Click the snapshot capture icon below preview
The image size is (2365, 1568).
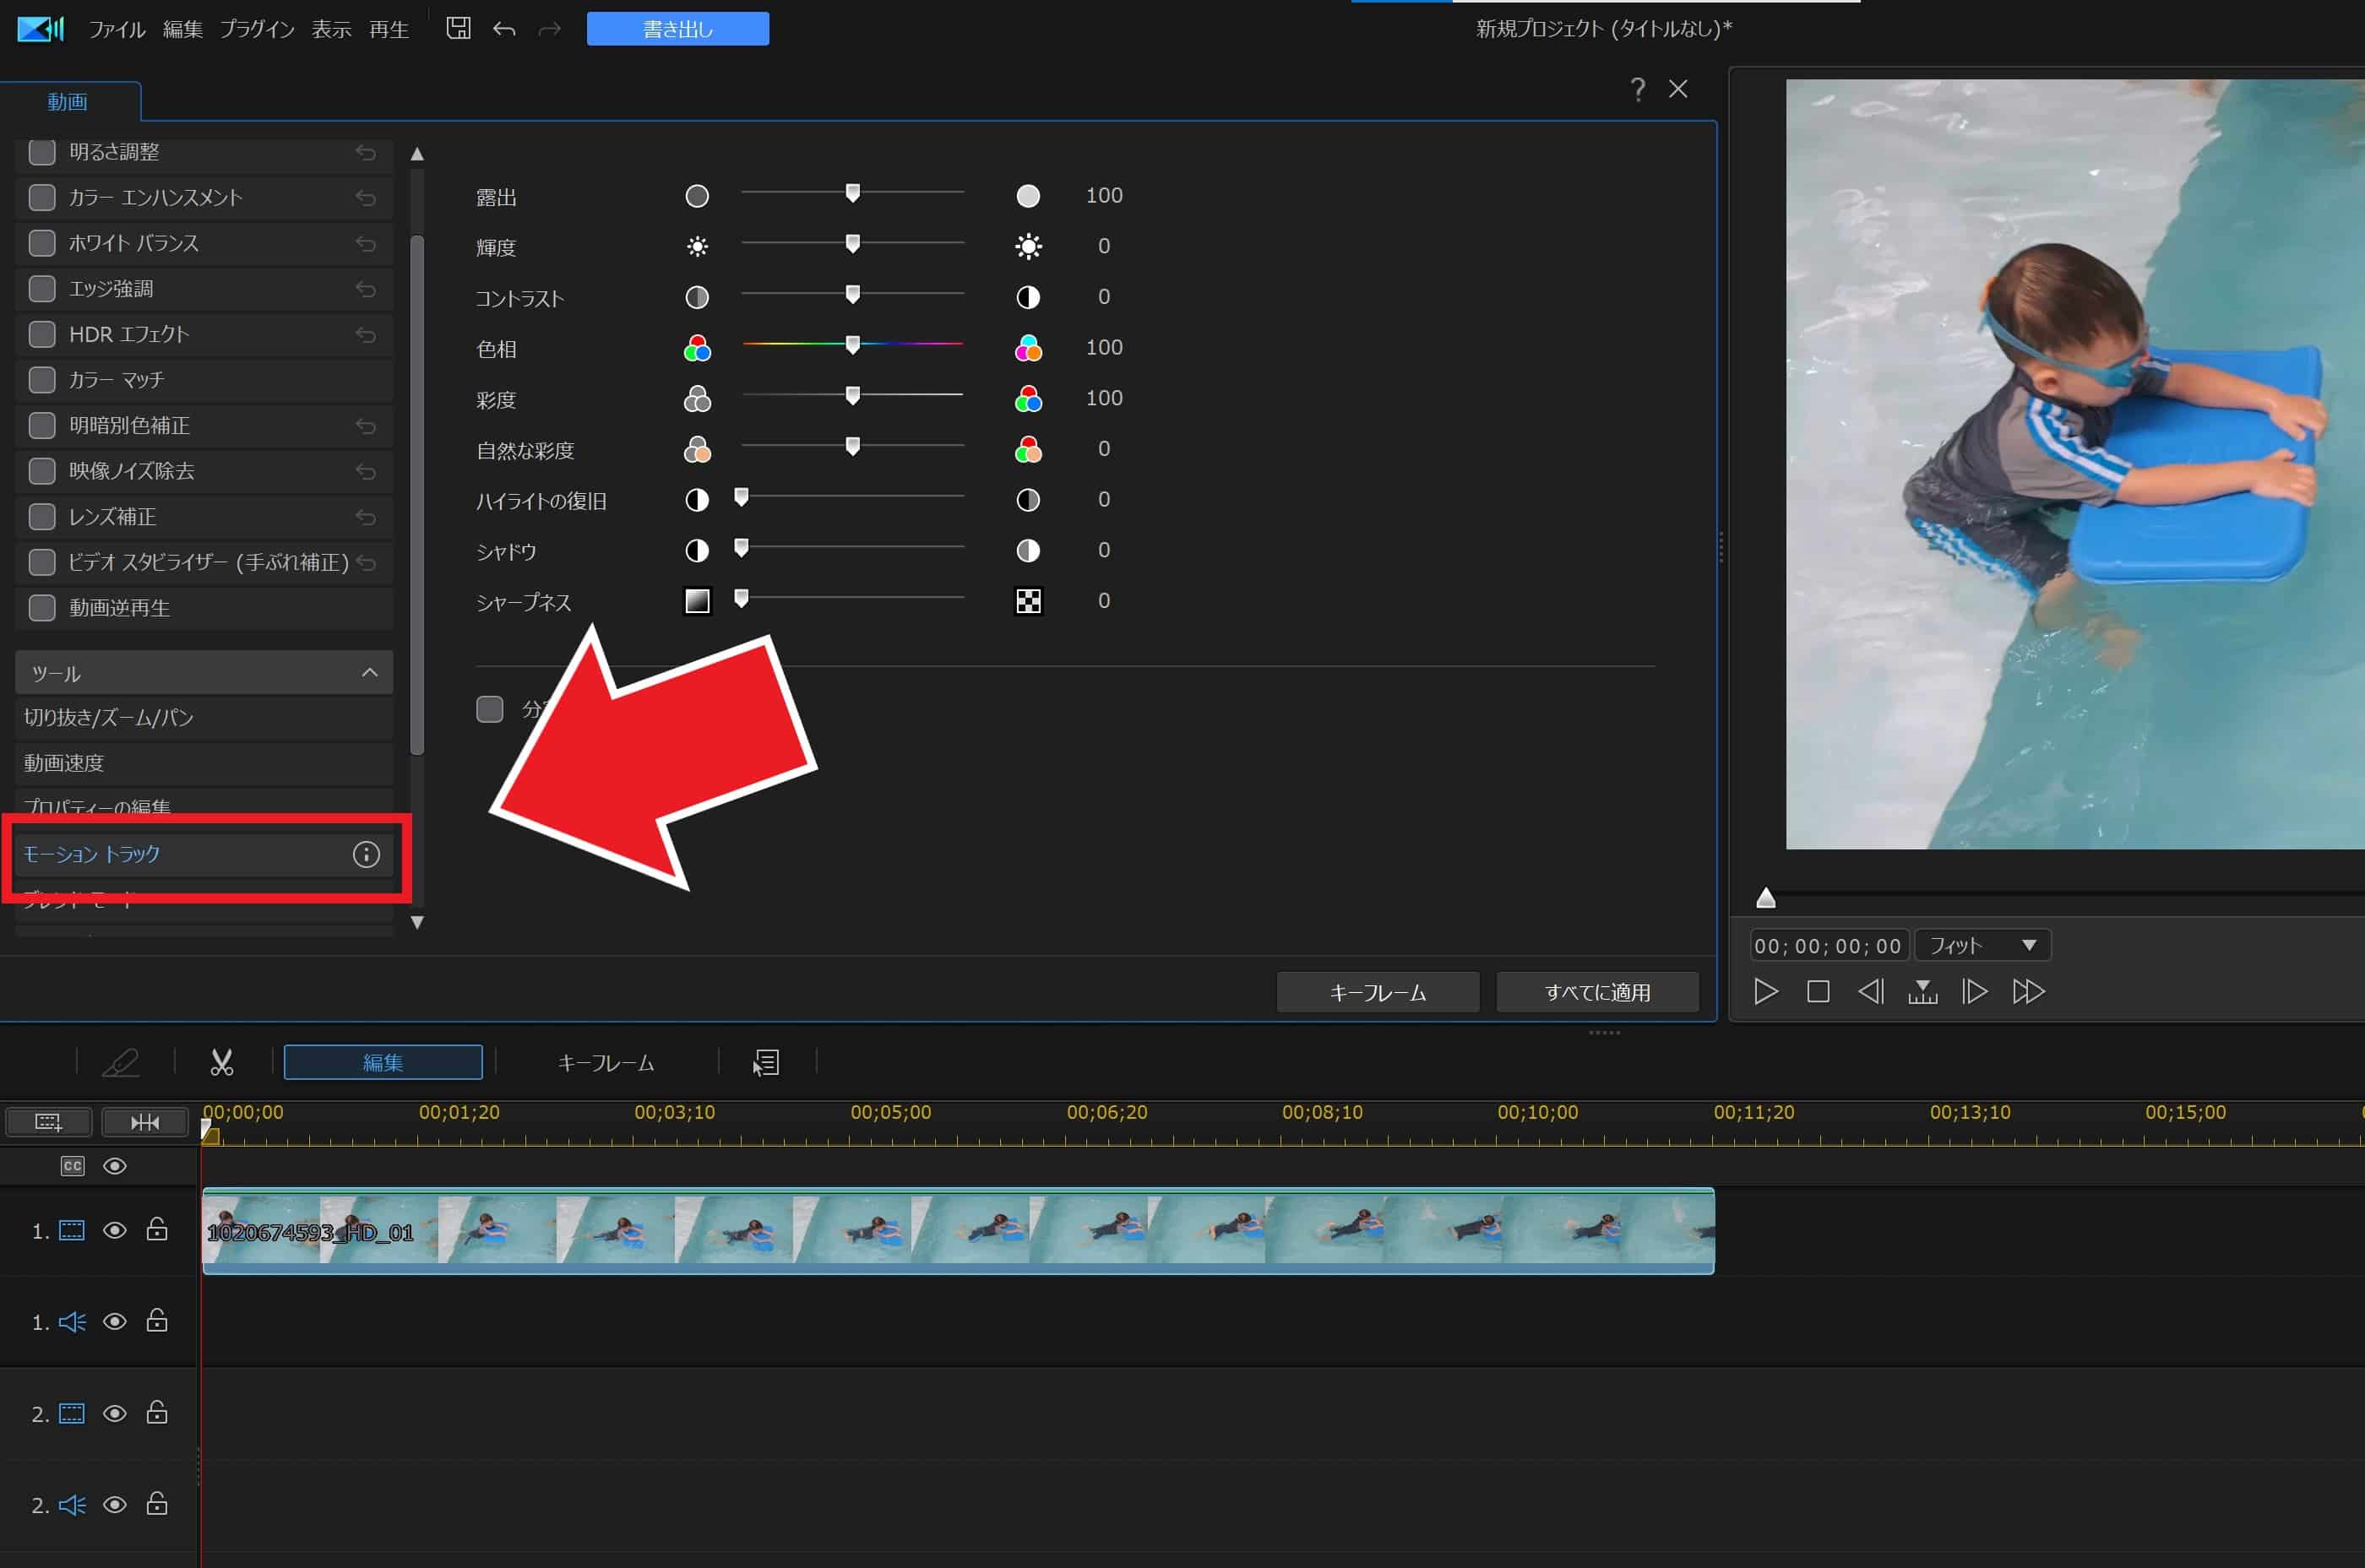click(1922, 992)
